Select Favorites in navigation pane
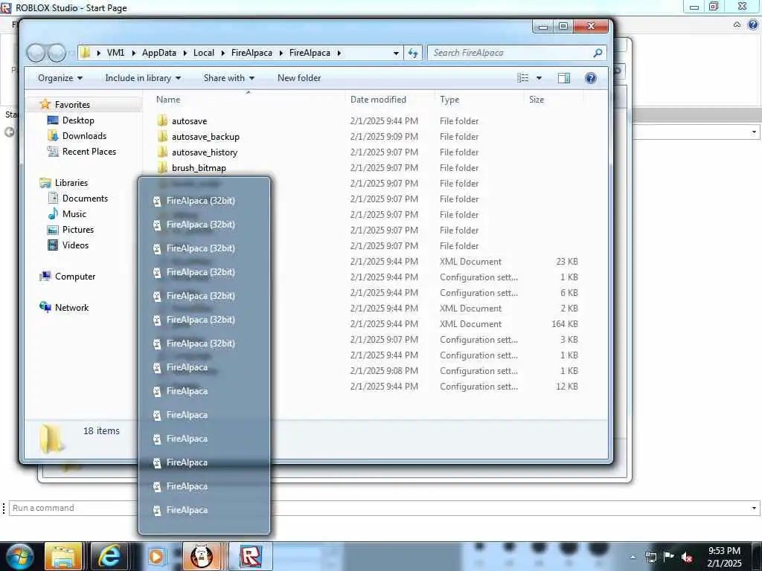The height and width of the screenshot is (571, 762). [x=72, y=104]
